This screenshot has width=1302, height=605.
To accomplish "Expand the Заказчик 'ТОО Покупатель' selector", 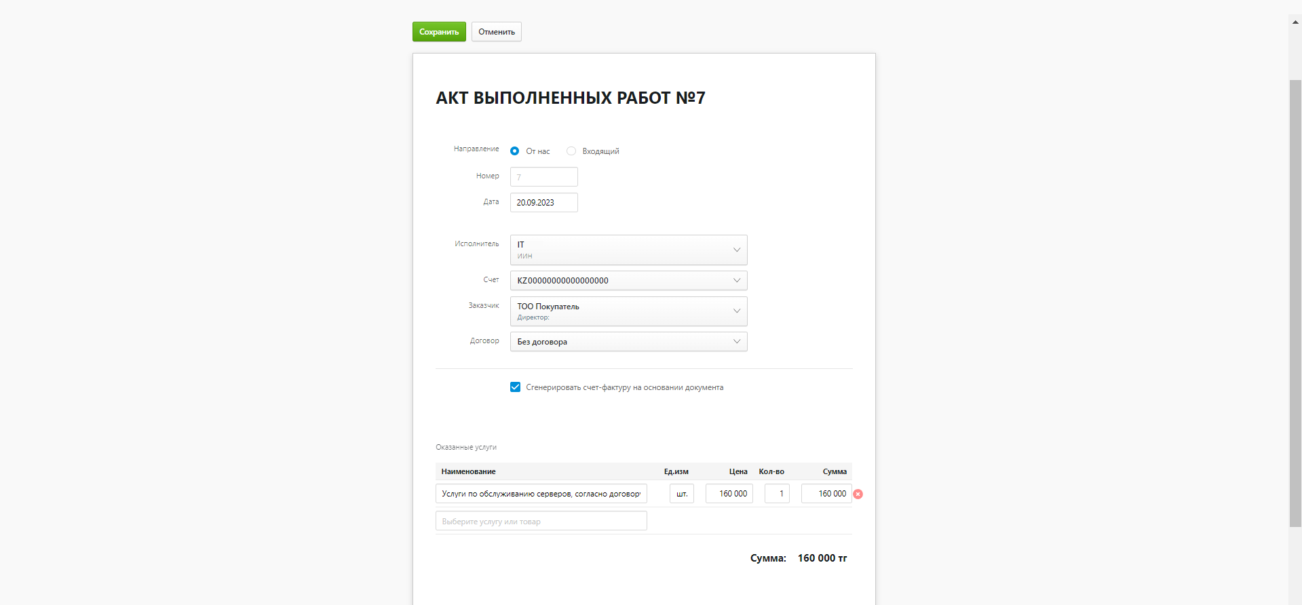I will (628, 311).
